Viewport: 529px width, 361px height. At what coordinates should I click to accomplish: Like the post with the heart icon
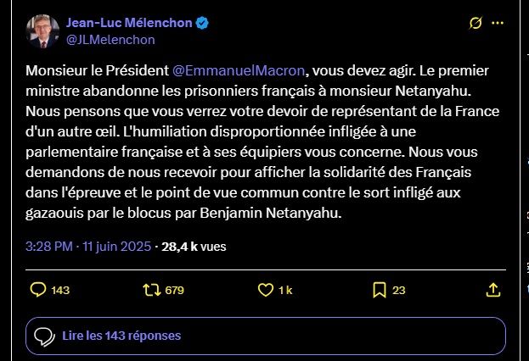(264, 290)
